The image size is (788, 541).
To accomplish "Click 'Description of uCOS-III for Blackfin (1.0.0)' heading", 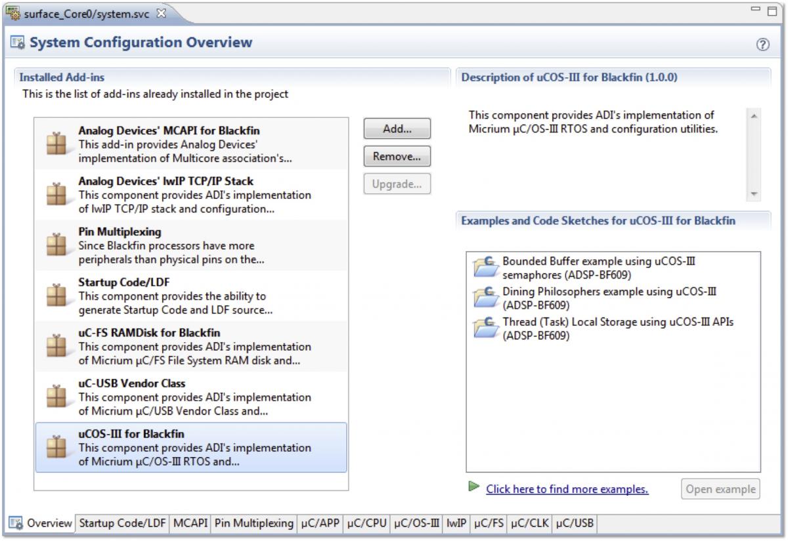I will [x=569, y=77].
